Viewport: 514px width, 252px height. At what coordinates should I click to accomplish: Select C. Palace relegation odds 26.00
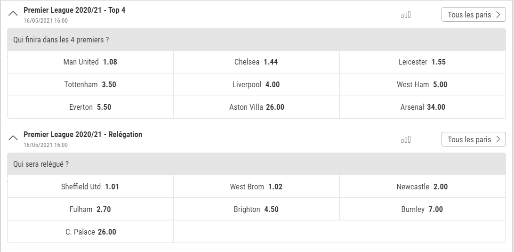pyautogui.click(x=90, y=232)
